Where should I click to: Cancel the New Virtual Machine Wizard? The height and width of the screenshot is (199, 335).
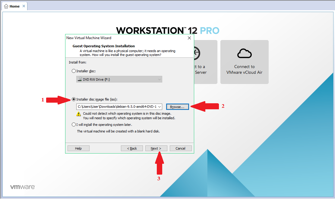click(x=181, y=148)
